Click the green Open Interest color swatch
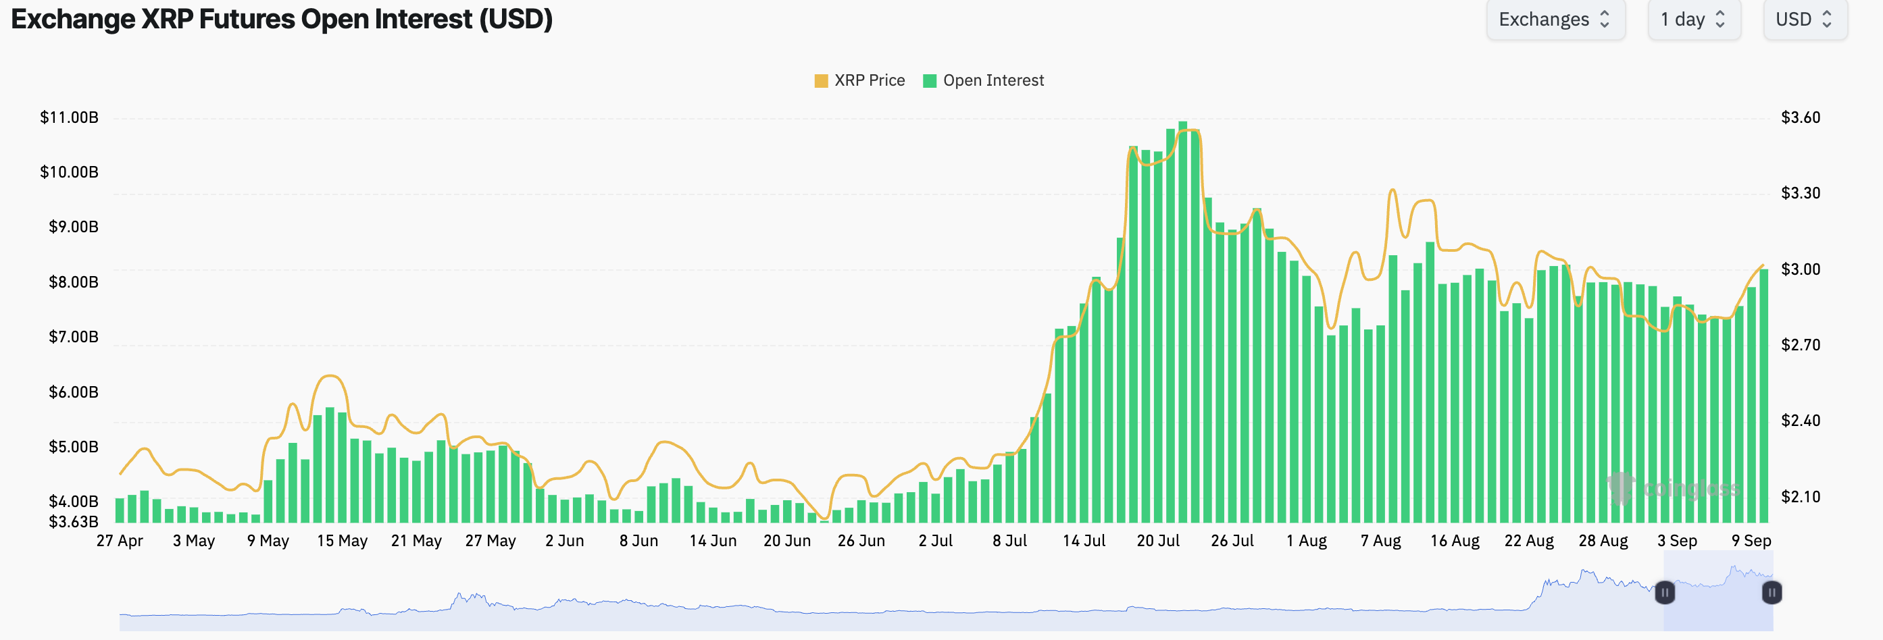Viewport: 1883px width, 640px height. click(930, 80)
